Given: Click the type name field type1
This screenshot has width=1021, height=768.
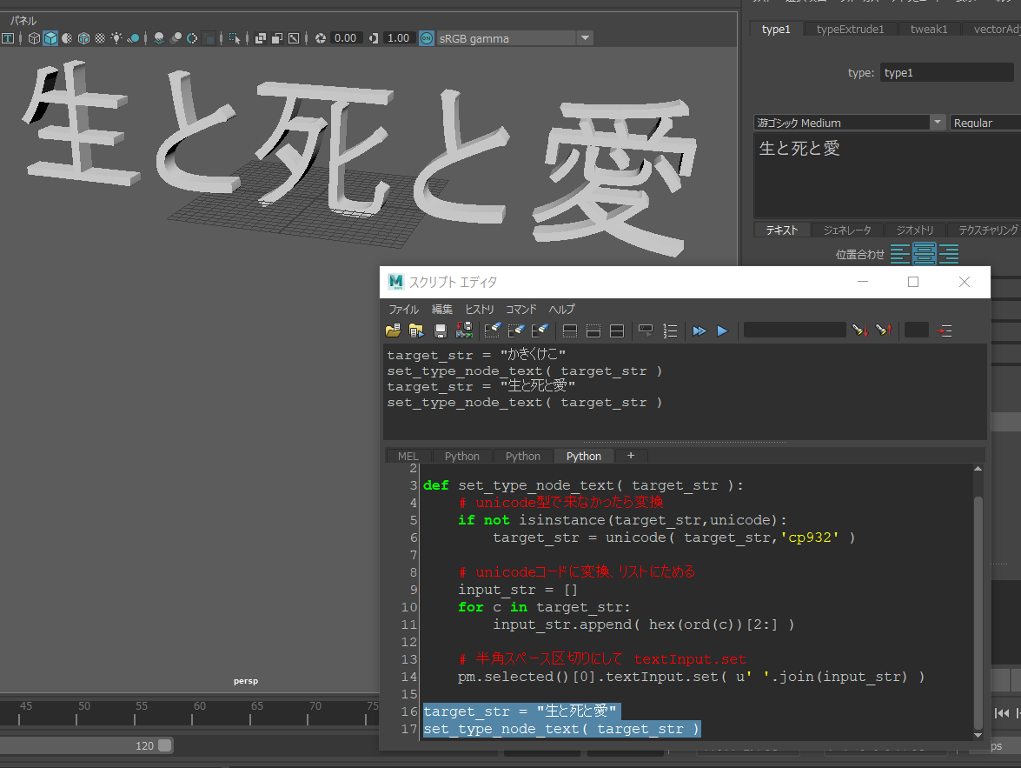Looking at the screenshot, I should coord(947,72).
